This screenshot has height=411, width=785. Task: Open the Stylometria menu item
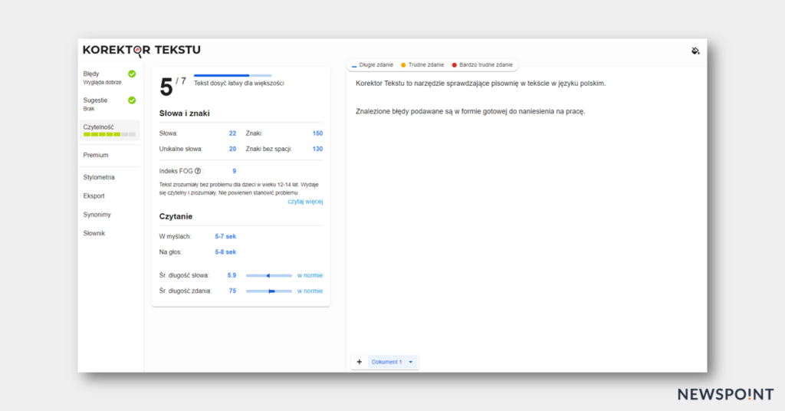pos(99,177)
